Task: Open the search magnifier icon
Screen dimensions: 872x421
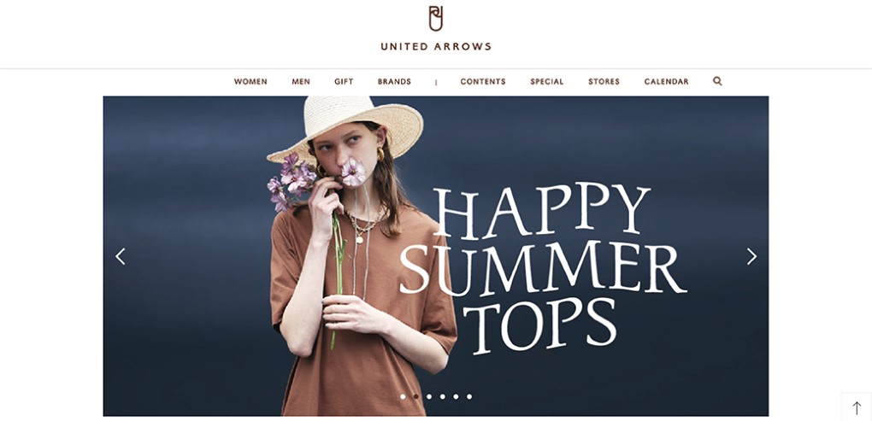Action: click(717, 81)
